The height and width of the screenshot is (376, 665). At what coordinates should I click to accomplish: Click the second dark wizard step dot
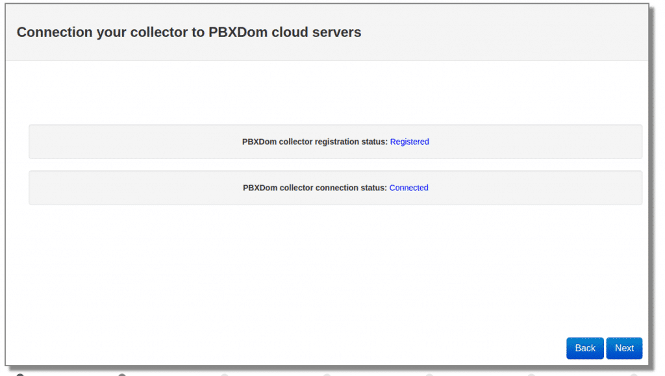click(122, 375)
